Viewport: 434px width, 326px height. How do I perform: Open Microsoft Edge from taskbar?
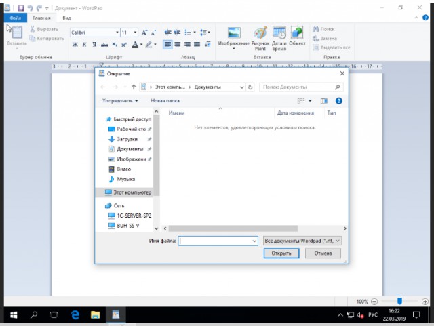click(x=75, y=314)
